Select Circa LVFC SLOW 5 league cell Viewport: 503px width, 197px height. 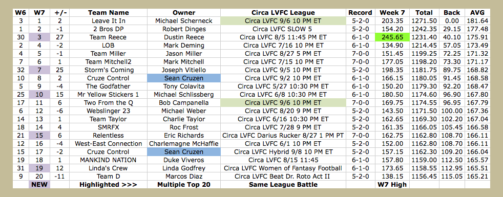[283, 29]
